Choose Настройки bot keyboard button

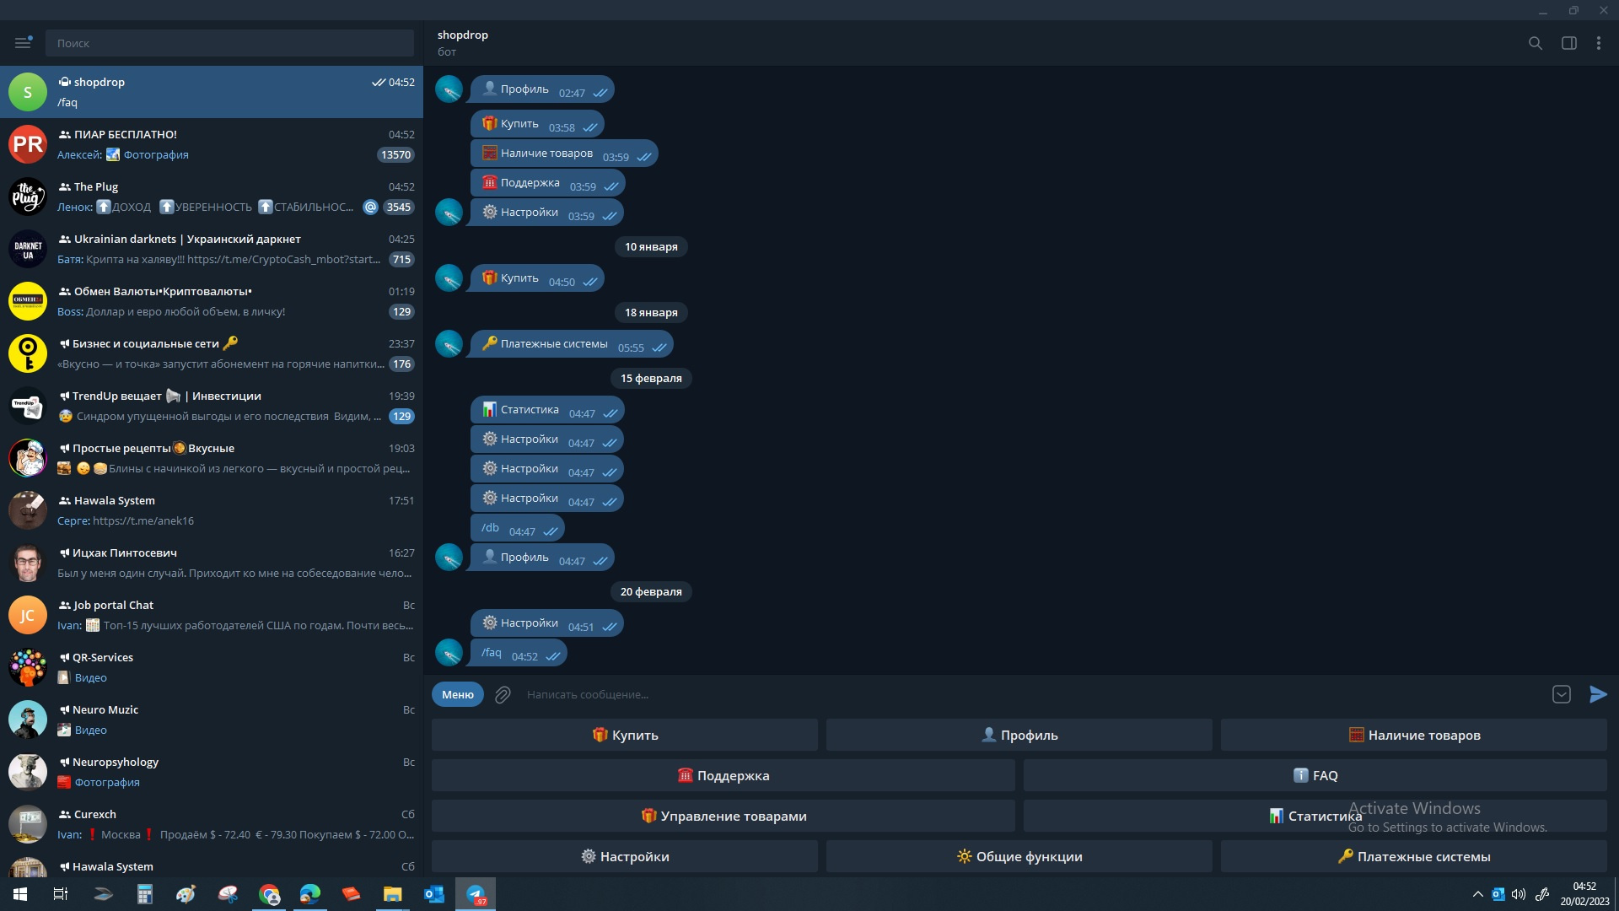click(625, 856)
